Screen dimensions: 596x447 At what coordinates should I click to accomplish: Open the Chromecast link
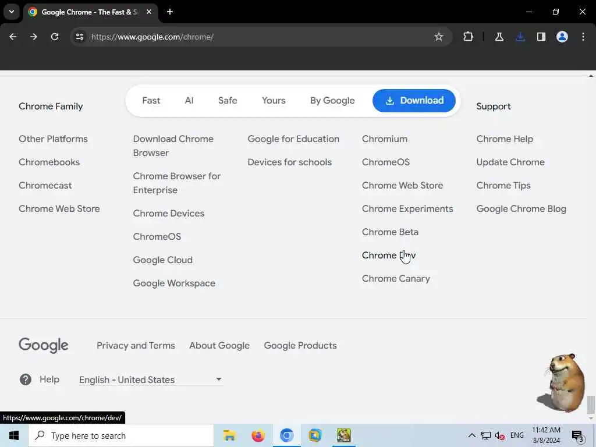[x=45, y=186]
